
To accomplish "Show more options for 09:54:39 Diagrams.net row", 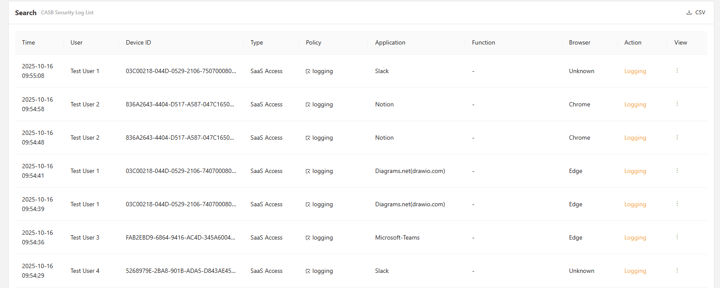I will tap(677, 204).
